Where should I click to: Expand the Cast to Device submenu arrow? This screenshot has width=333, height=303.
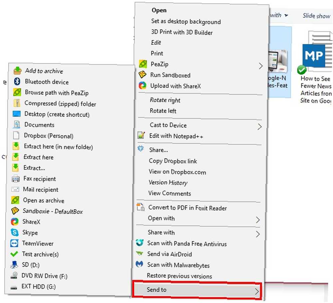tap(259, 127)
